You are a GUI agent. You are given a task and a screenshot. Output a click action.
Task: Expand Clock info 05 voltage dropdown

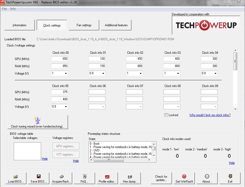click(x=66, y=107)
